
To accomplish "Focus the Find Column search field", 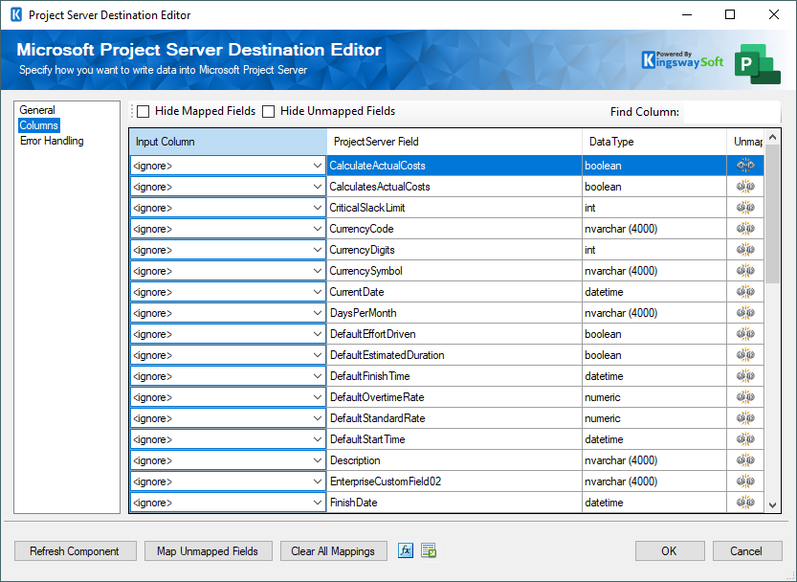I will click(732, 111).
